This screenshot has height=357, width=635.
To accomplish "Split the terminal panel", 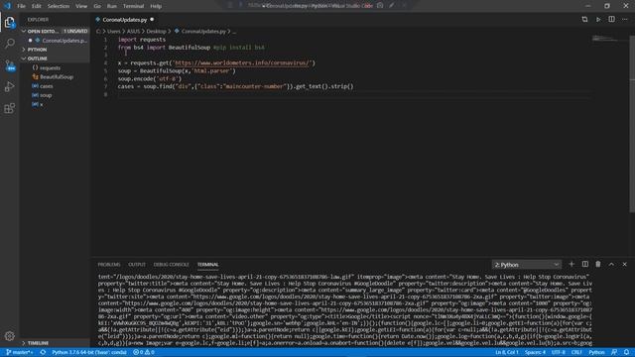I will 584,265.
